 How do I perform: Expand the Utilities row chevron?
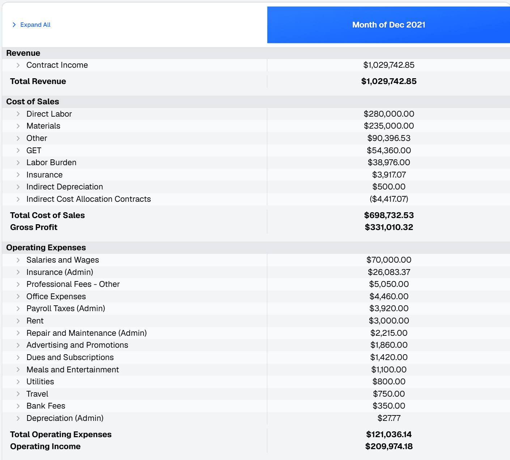tap(18, 382)
